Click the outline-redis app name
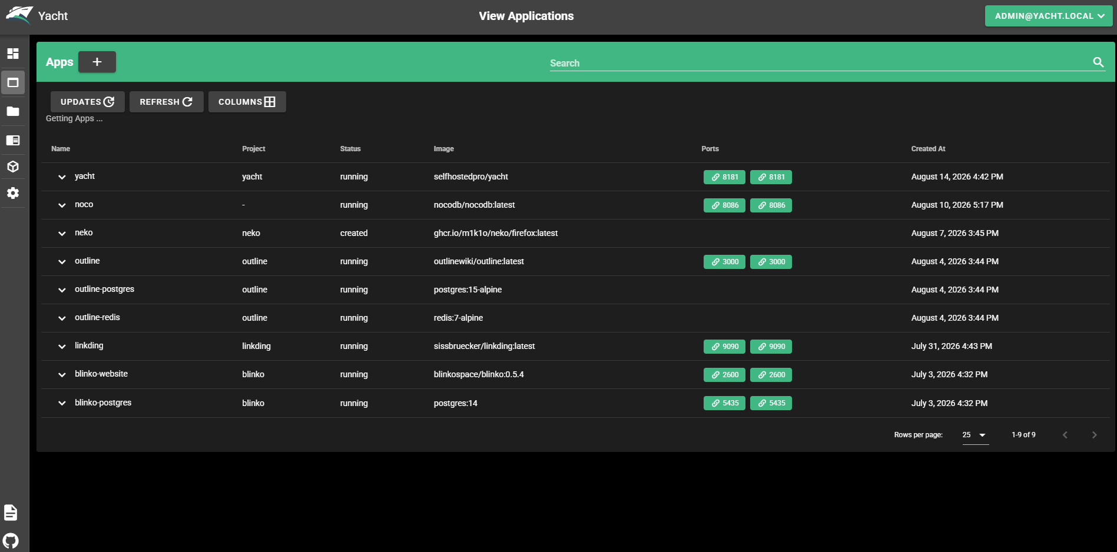Screen dimensions: 1117x552 click(x=97, y=317)
